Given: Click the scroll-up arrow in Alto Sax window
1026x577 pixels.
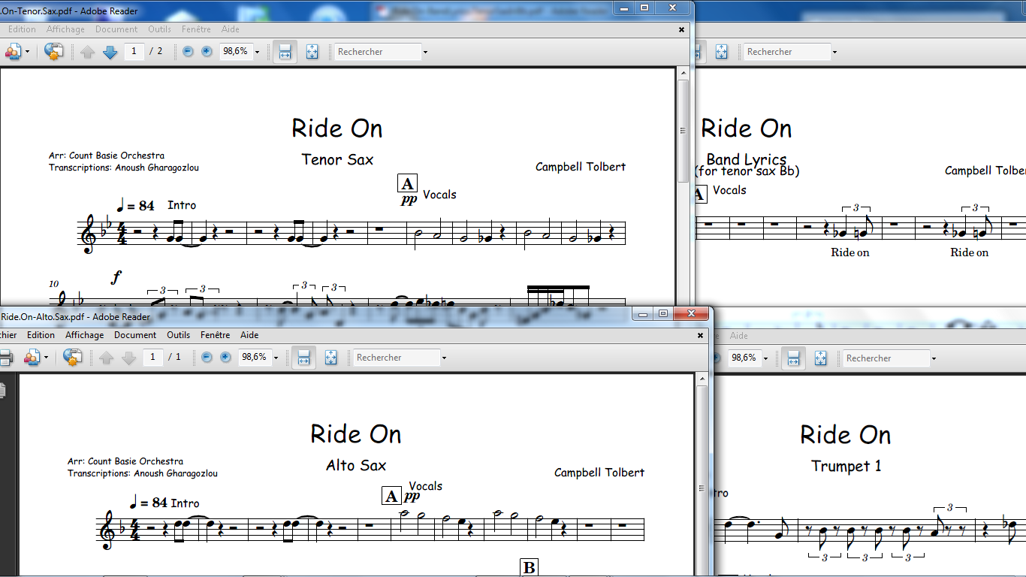Looking at the screenshot, I should coord(702,379).
